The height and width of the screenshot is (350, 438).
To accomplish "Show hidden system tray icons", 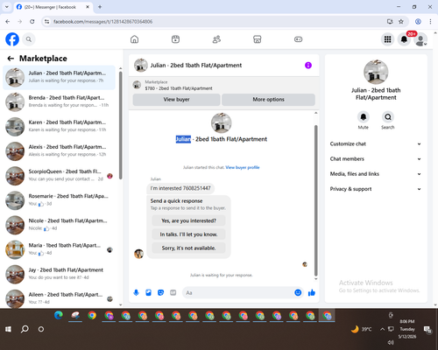I will (x=382, y=329).
